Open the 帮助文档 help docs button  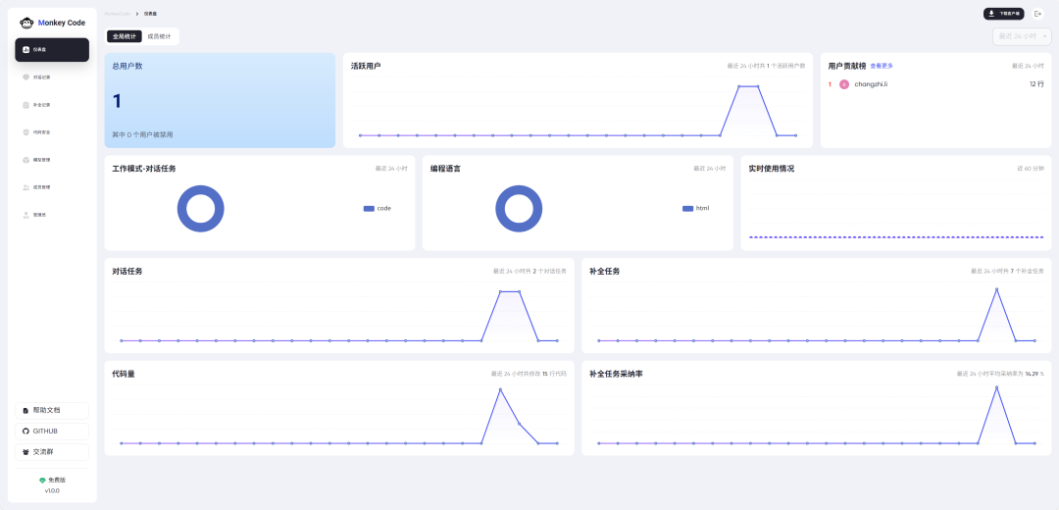[52, 410]
